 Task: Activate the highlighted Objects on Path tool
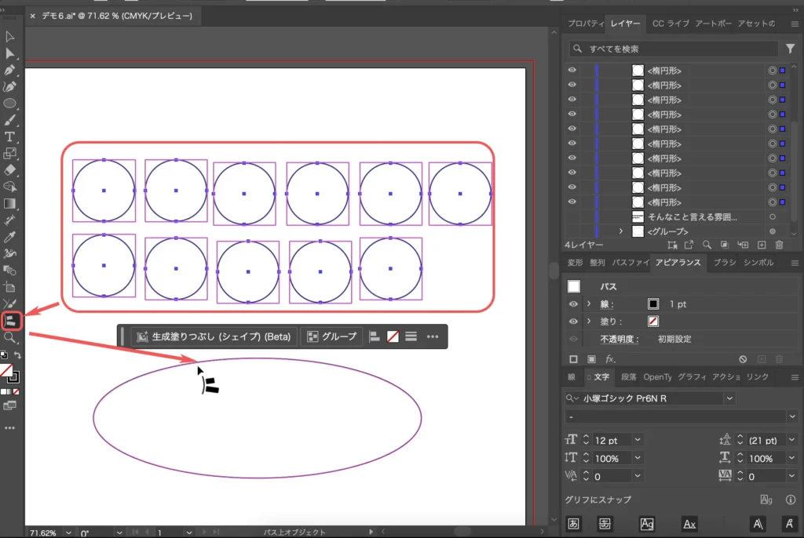(11, 320)
